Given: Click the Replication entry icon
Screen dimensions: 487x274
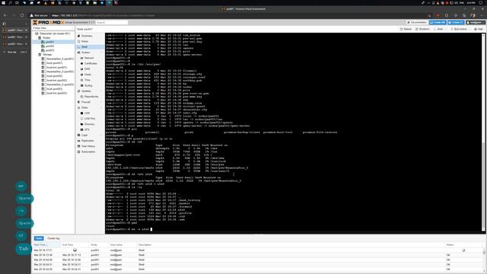Looking at the screenshot, I should (78, 141).
